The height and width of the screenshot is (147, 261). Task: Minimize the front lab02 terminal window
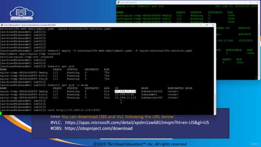tap(201, 25)
